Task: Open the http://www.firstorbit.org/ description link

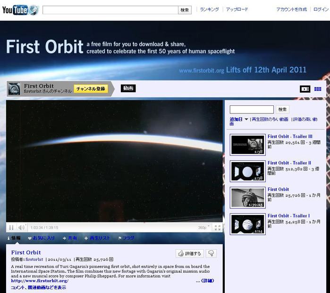Action: point(40,281)
